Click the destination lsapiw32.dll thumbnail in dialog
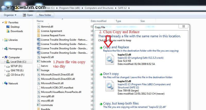206x110 pixels. (x=110, y=86)
